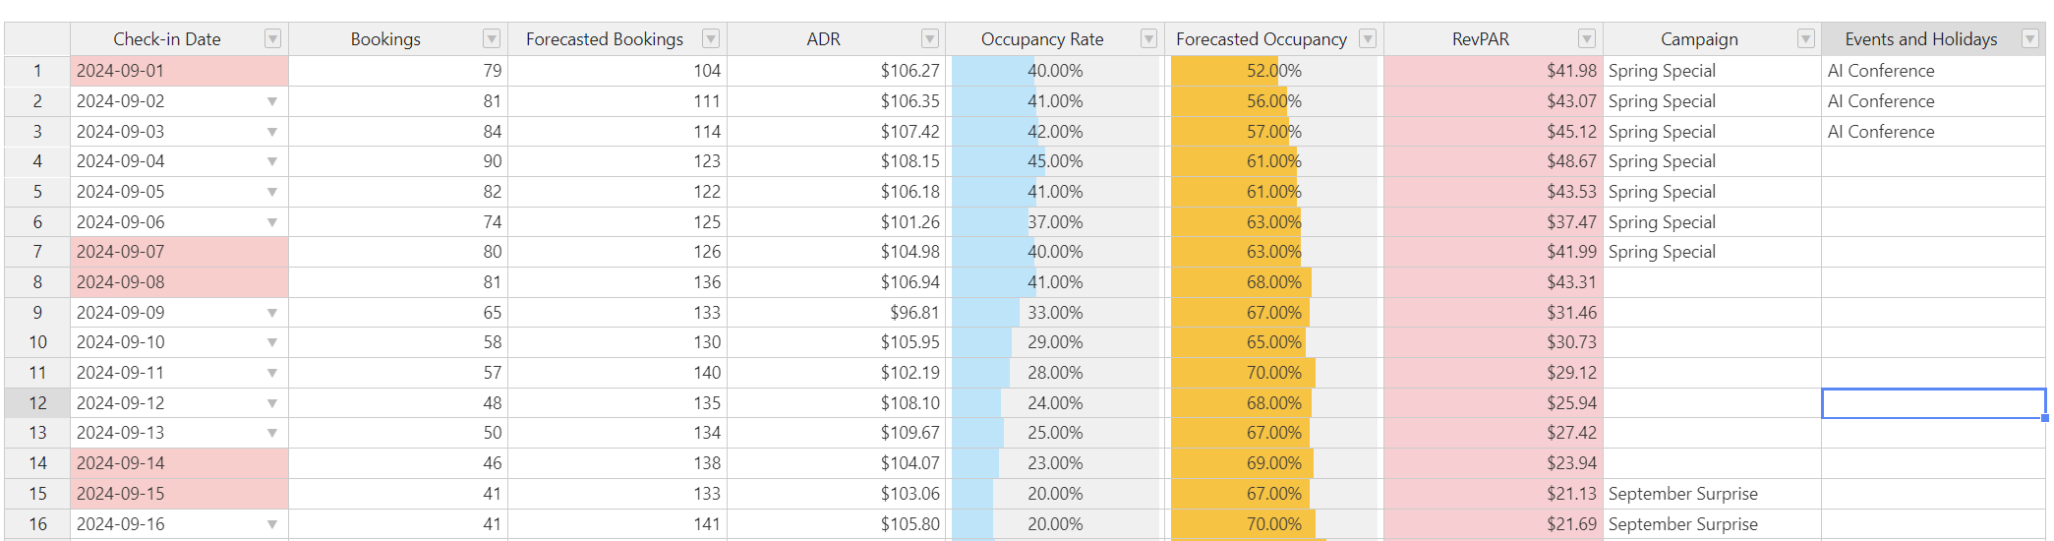Click the Bookings cell showing 90
This screenshot has width=2054, height=541.
click(x=398, y=161)
